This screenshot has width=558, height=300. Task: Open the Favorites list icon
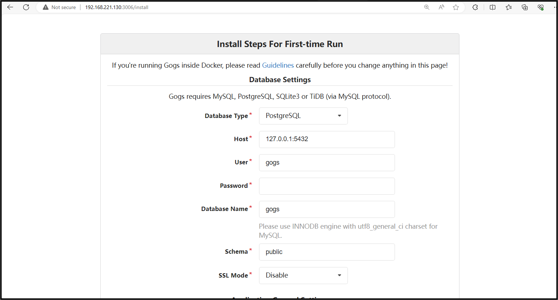pyautogui.click(x=509, y=7)
